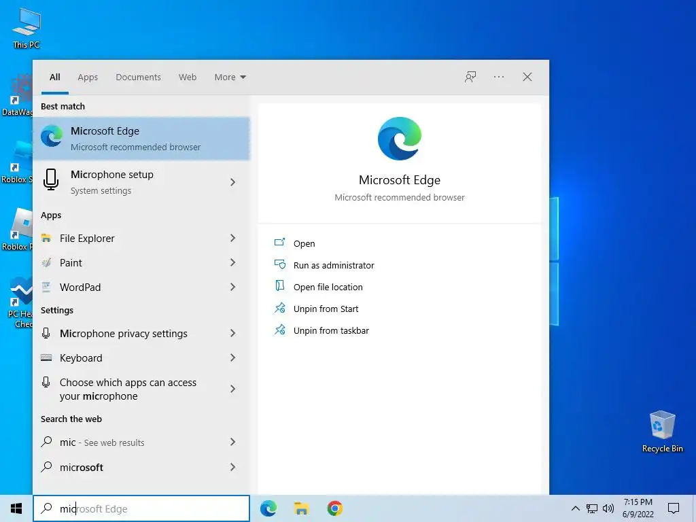The image size is (696, 522).
Task: Expand File Explorer result arrow
Action: pyautogui.click(x=232, y=238)
